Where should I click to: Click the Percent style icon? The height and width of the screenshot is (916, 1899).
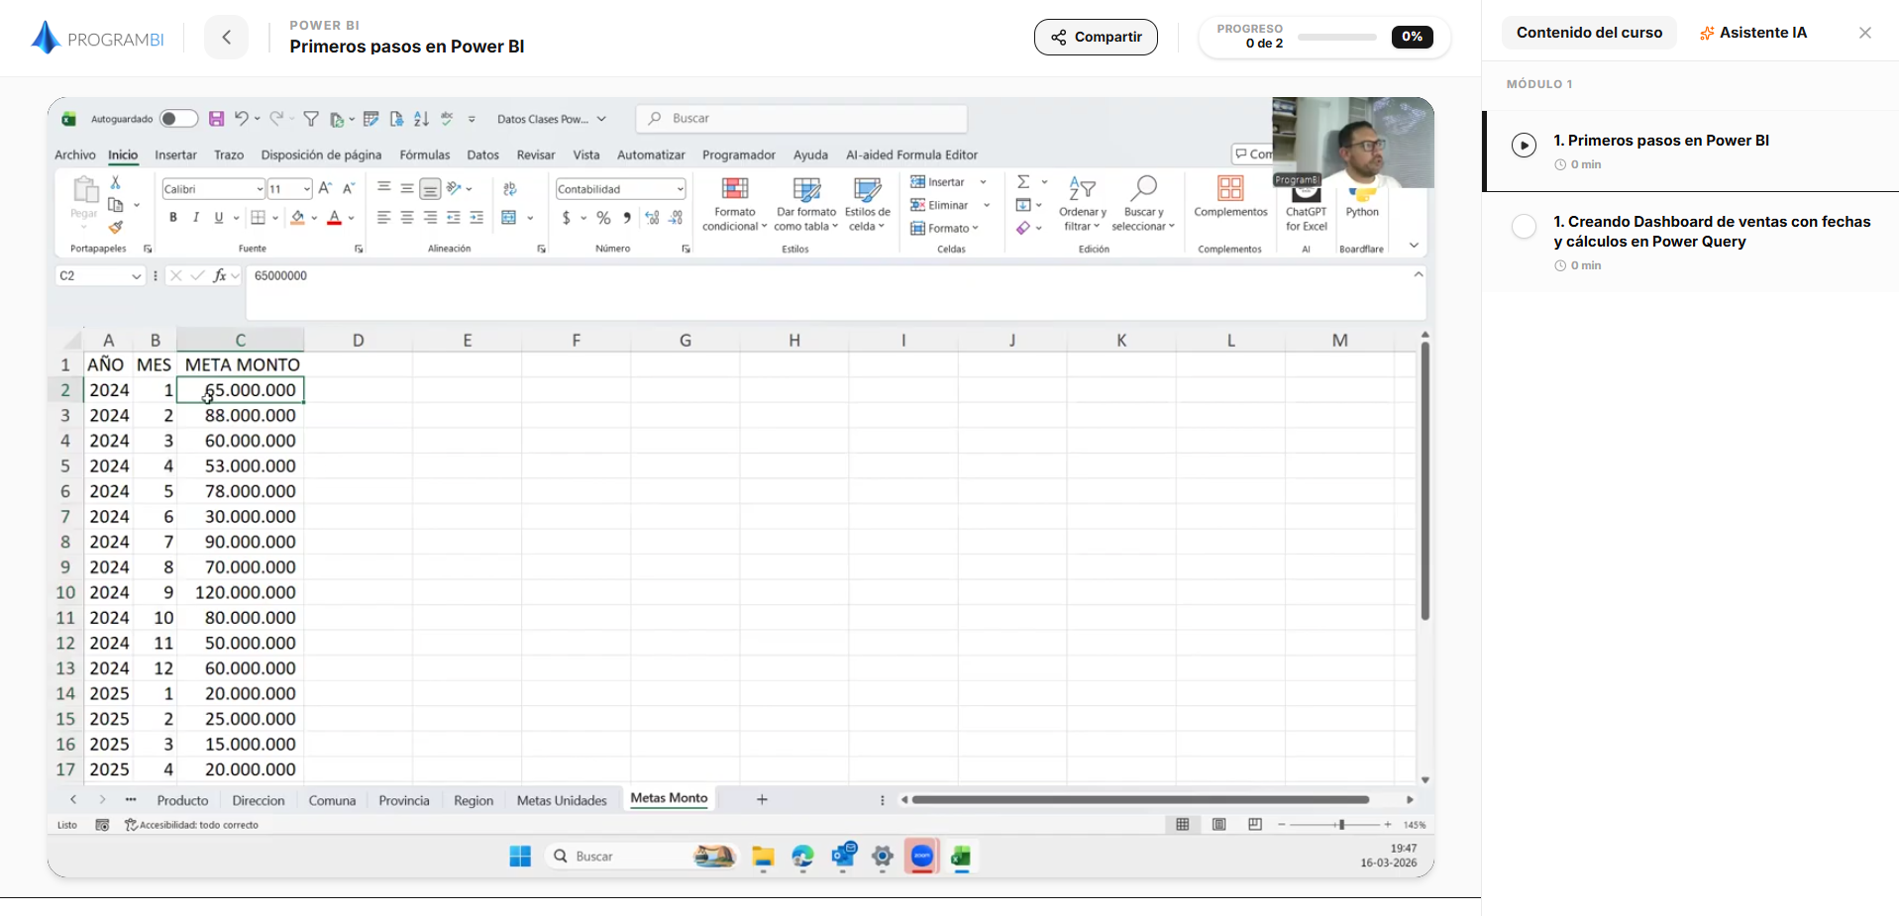pos(603,218)
